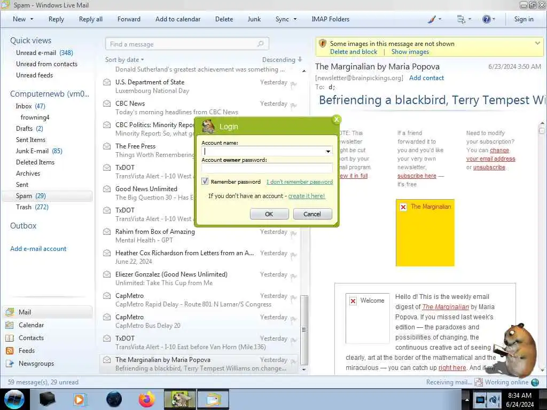Open the Sort by date dropdown
Image resolution: width=547 pixels, height=410 pixels.
click(x=124, y=60)
